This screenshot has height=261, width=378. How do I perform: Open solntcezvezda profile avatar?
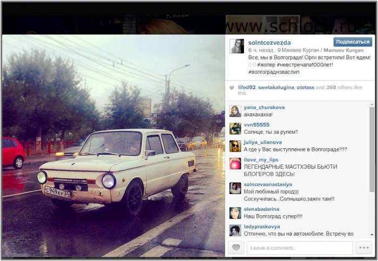tap(237, 46)
